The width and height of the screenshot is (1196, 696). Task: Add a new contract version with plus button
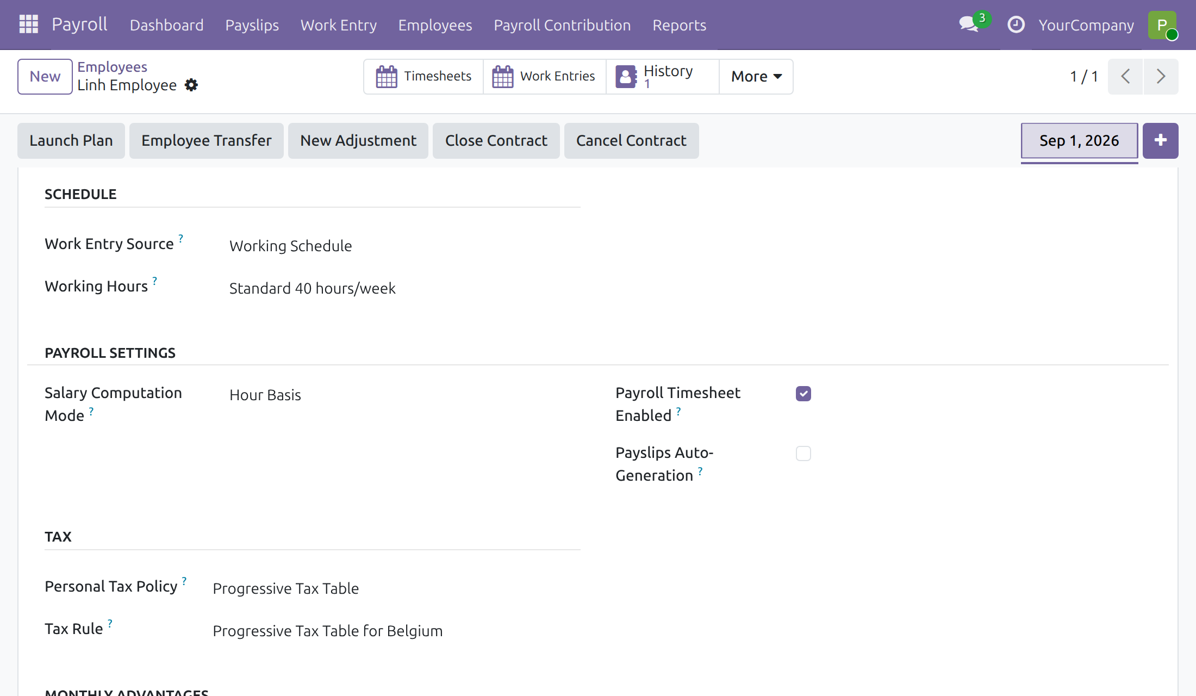tap(1160, 141)
